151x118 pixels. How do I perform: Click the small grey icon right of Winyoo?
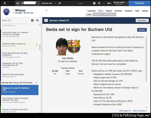pos(46,10)
